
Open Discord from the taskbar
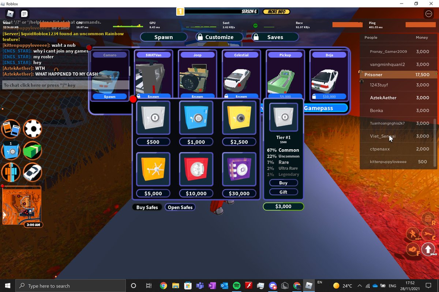tap(273, 286)
